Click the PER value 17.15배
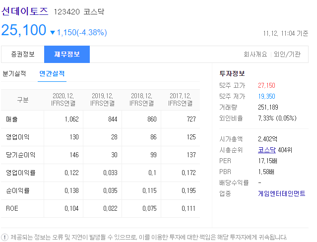Screen dimensions: 317x242 tap(267, 161)
